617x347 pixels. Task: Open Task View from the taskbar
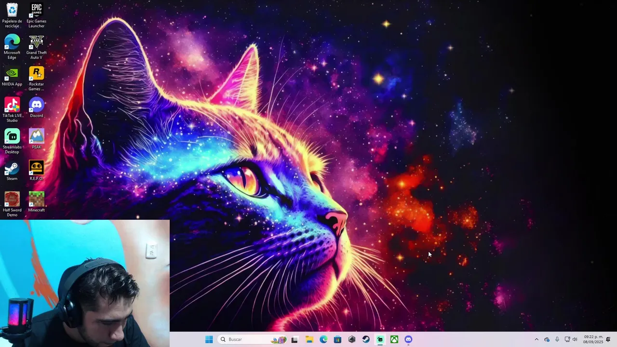[295, 339]
